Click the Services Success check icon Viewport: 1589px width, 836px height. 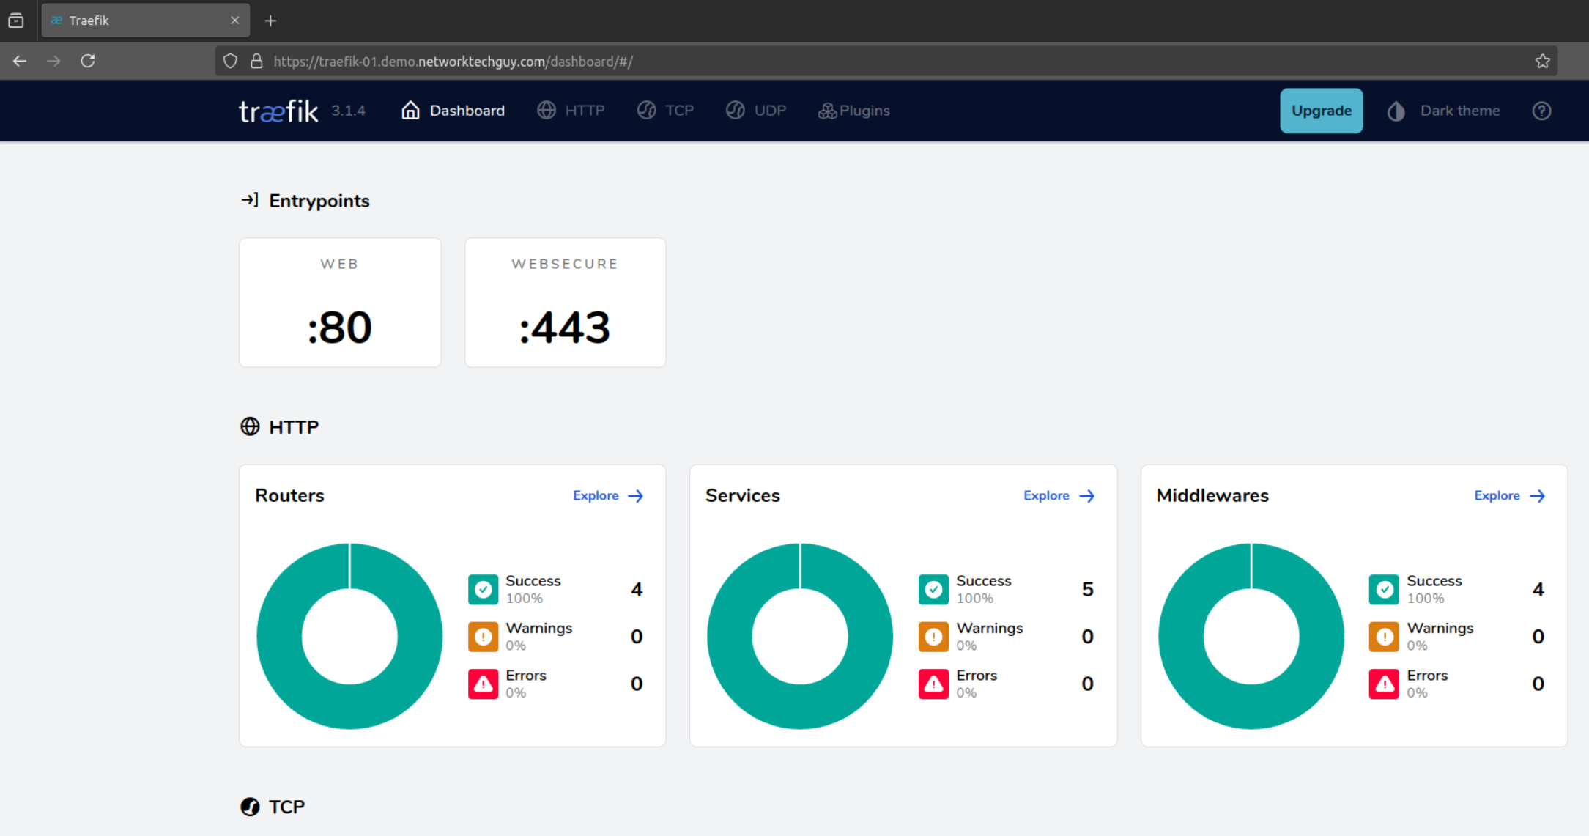pyautogui.click(x=934, y=589)
